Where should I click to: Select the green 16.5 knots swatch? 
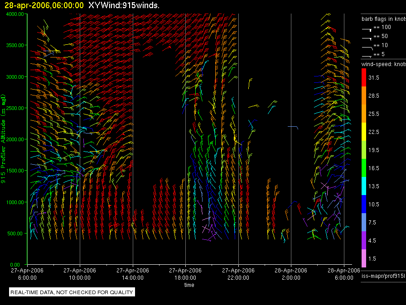(x=364, y=167)
